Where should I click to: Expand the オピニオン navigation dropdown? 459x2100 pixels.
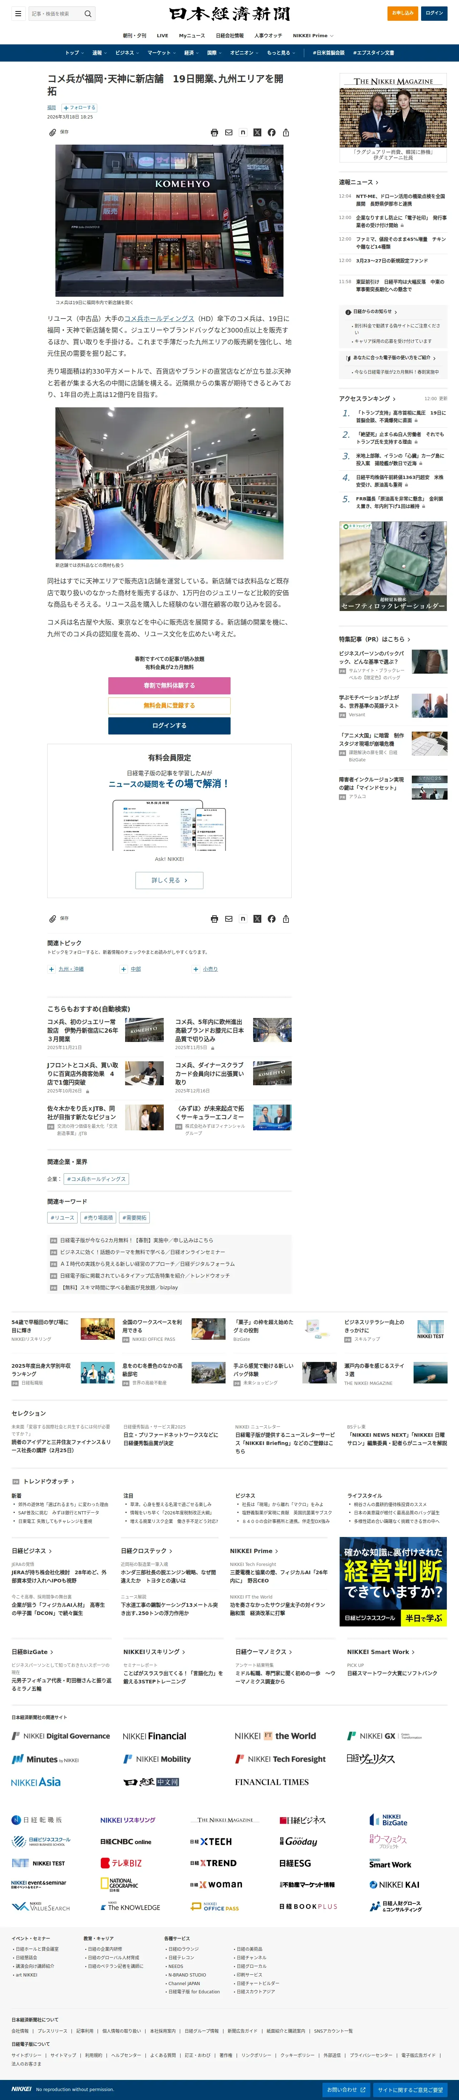243,53
